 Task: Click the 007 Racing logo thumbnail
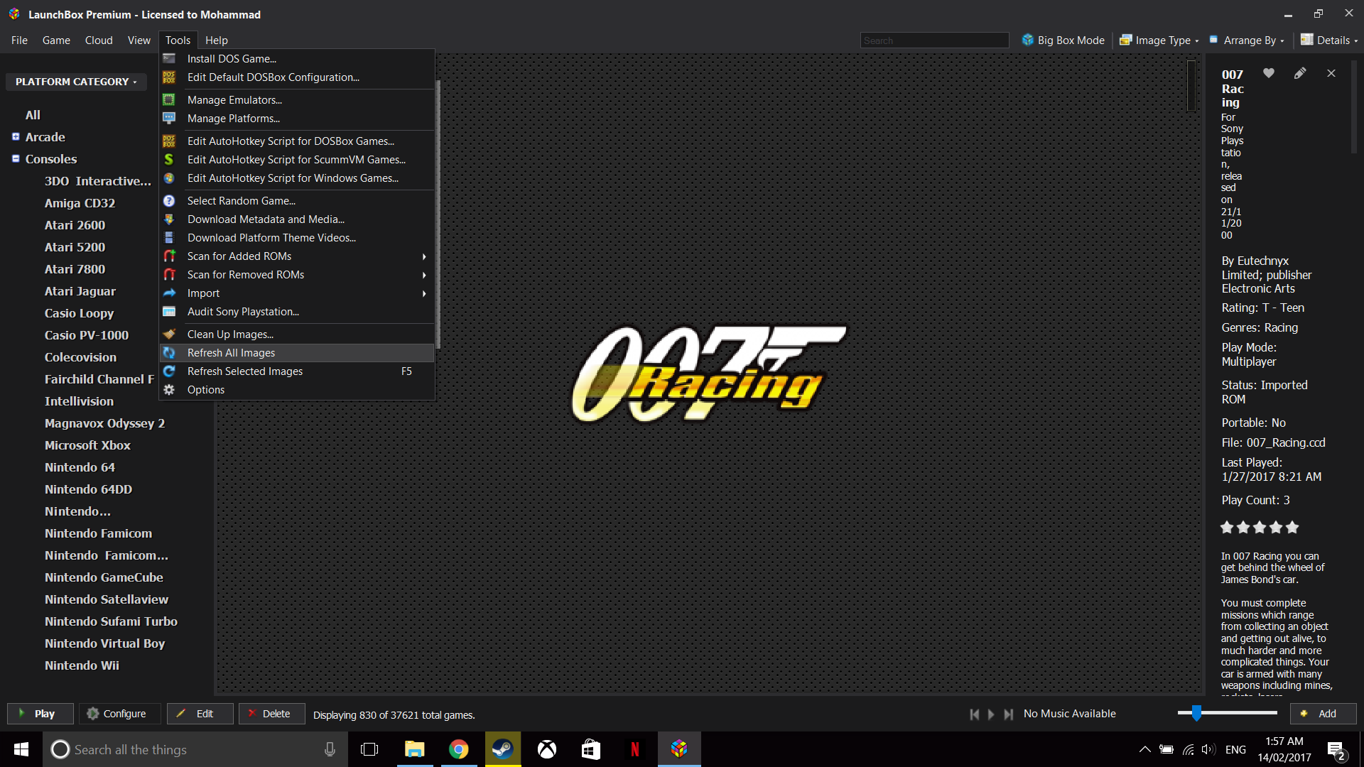[x=710, y=374]
